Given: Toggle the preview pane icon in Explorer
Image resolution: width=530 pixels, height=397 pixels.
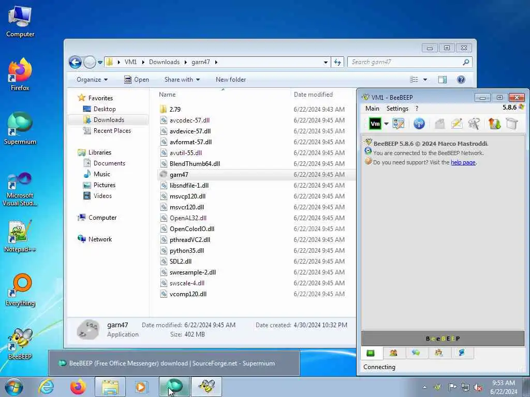Looking at the screenshot, I should click(x=443, y=80).
